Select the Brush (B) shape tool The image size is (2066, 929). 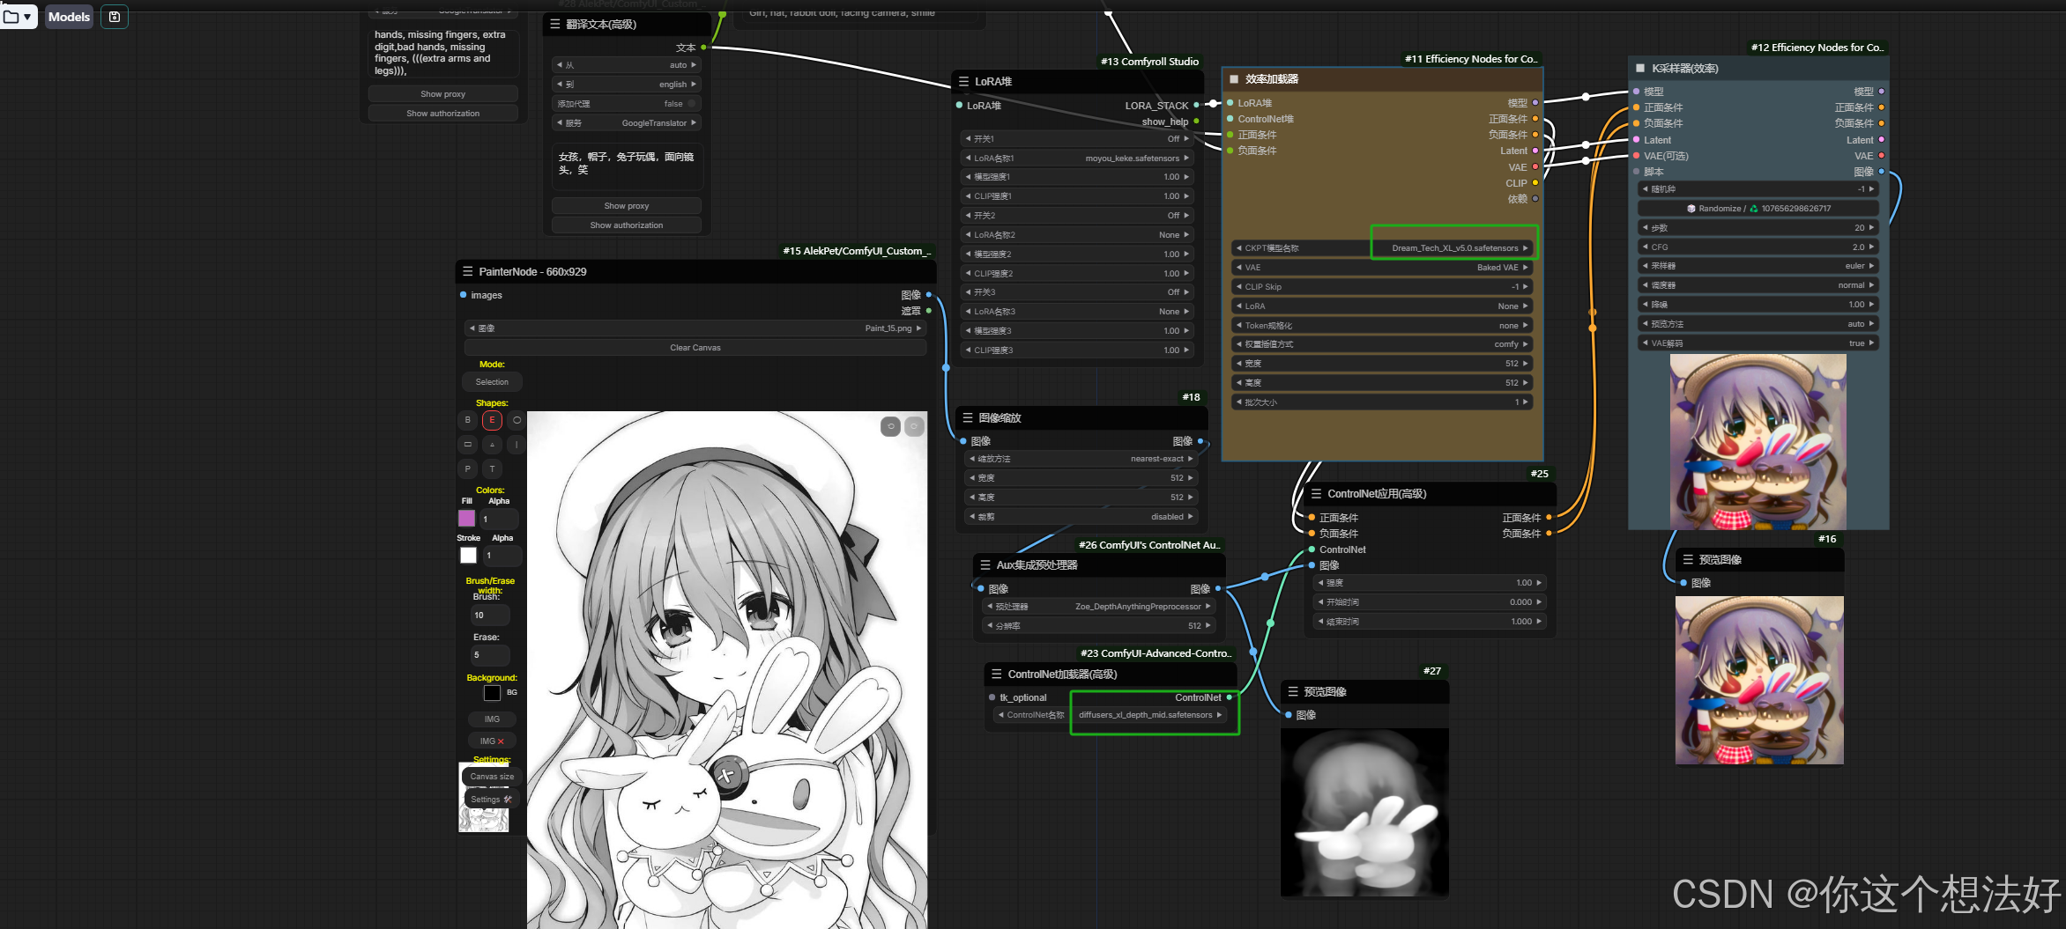[x=468, y=420]
